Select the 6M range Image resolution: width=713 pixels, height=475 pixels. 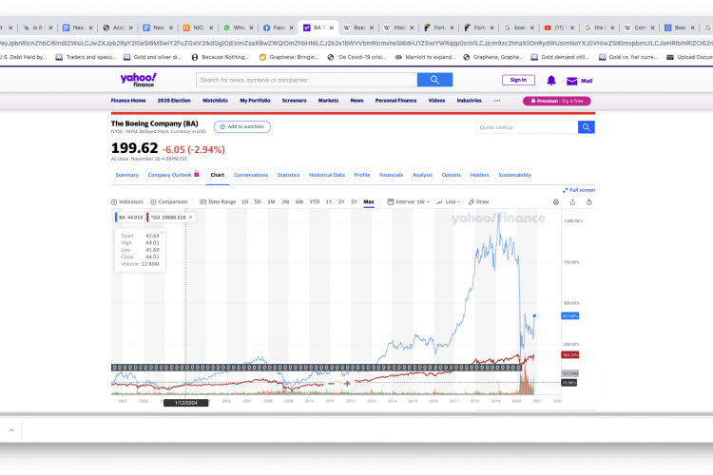pyautogui.click(x=299, y=201)
